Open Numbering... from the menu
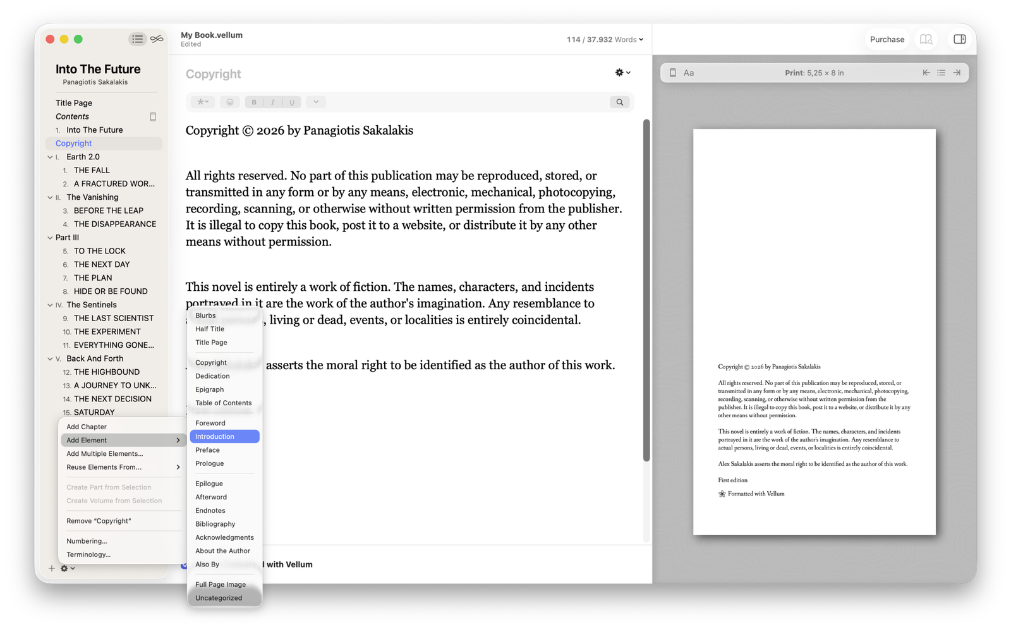 click(x=123, y=541)
